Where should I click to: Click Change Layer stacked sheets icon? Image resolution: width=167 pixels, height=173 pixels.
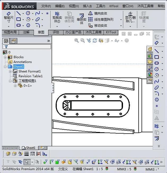click(x=14, y=154)
